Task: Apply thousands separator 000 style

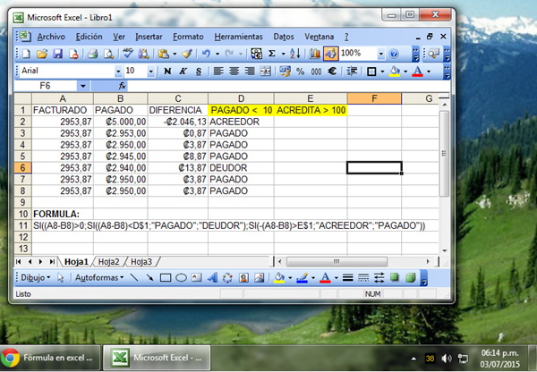Action: click(x=316, y=72)
